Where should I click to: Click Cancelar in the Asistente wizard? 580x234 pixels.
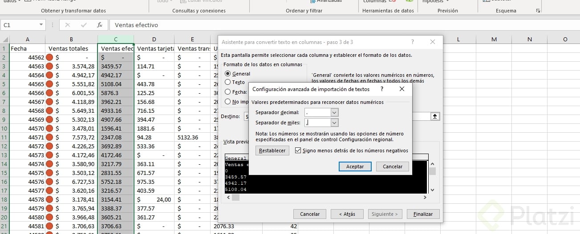310,214
